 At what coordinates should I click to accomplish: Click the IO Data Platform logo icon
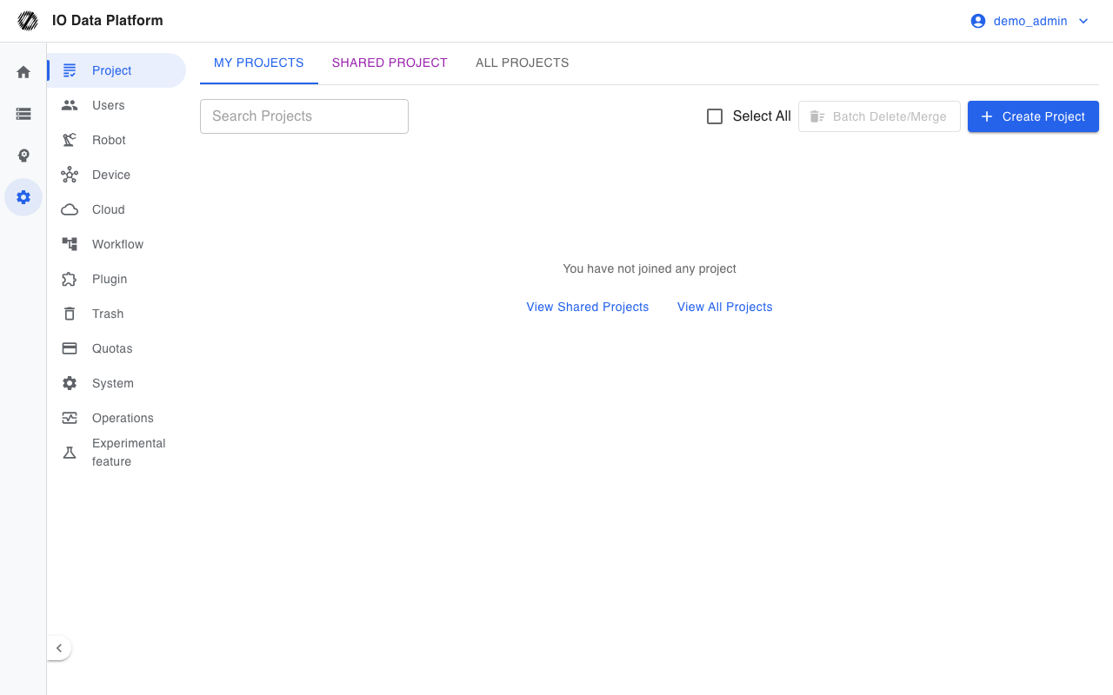coord(28,21)
